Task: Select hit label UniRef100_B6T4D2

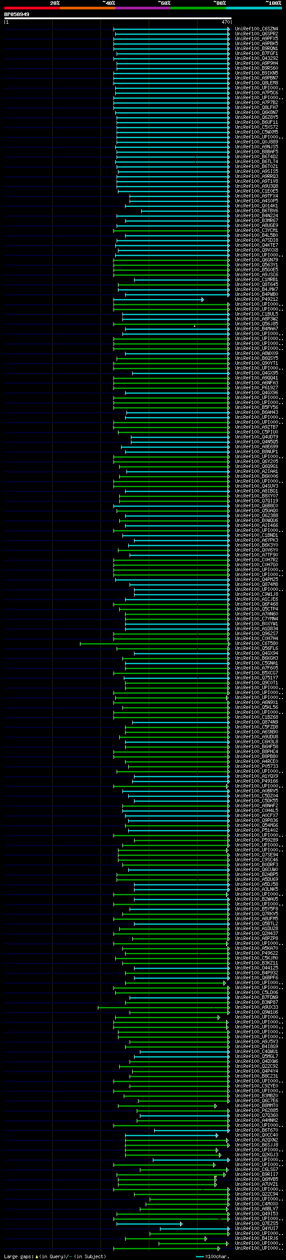Action: [257, 156]
